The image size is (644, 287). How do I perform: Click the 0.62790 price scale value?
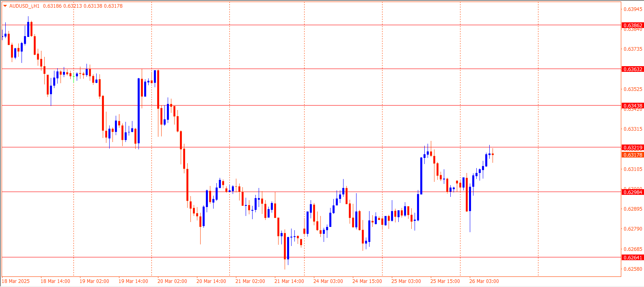click(633, 229)
